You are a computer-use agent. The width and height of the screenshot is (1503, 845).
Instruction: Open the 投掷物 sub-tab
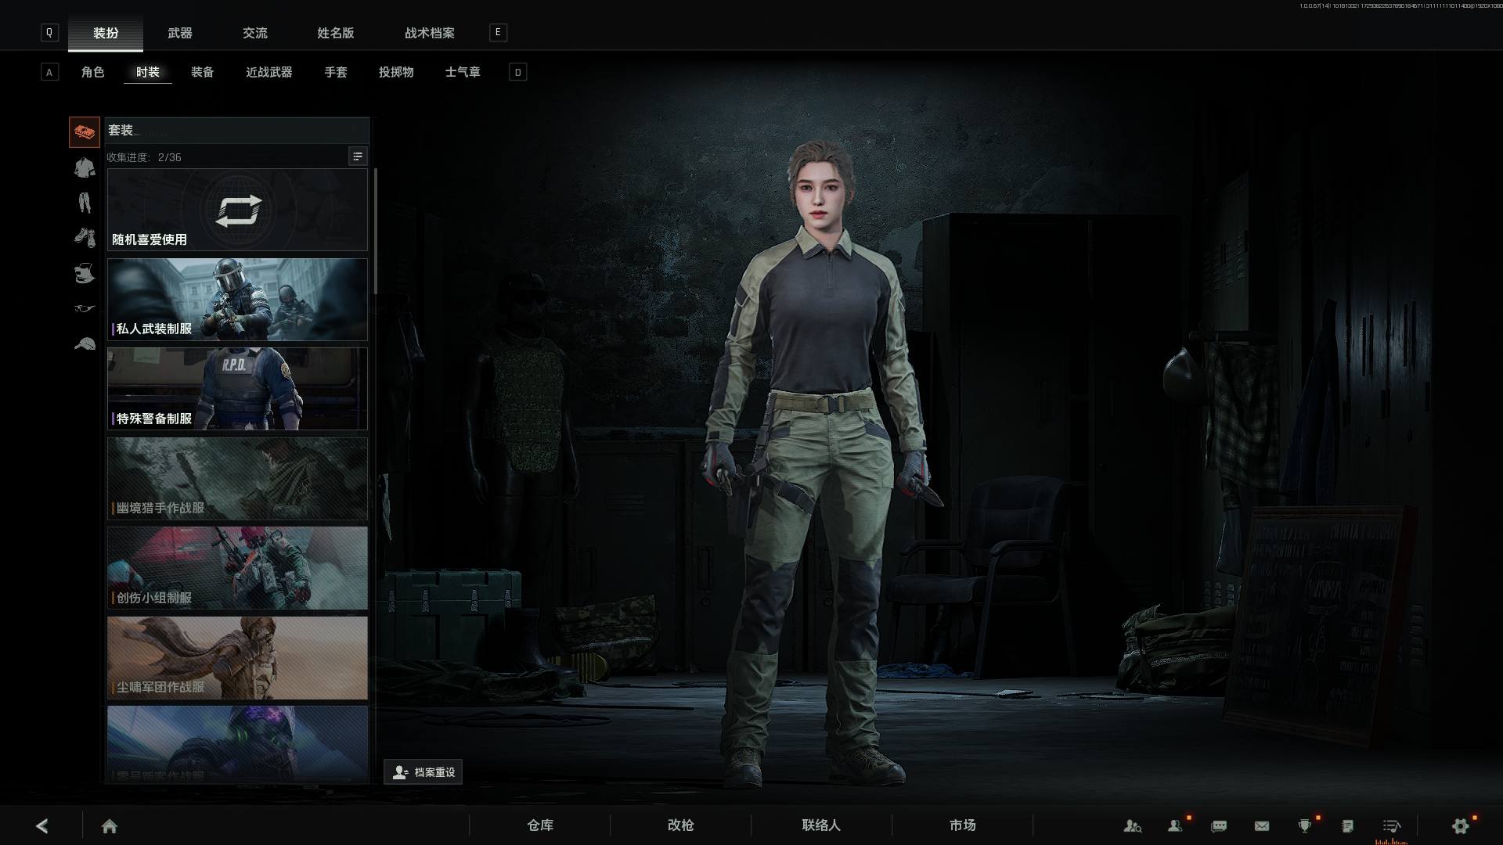[396, 72]
